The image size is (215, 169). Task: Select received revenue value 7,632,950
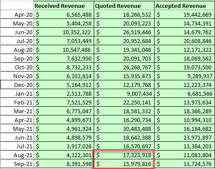(63, 58)
